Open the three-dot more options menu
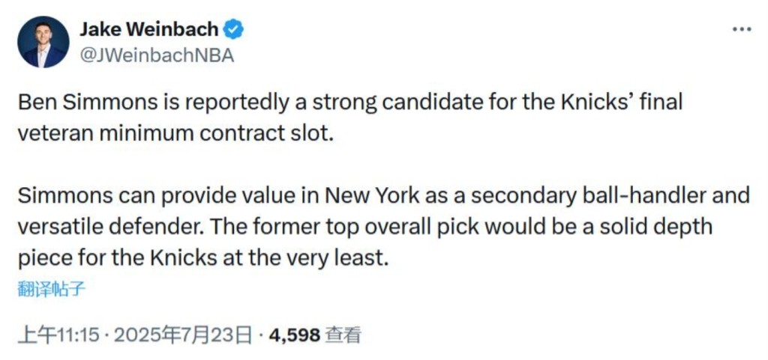 pos(741,29)
